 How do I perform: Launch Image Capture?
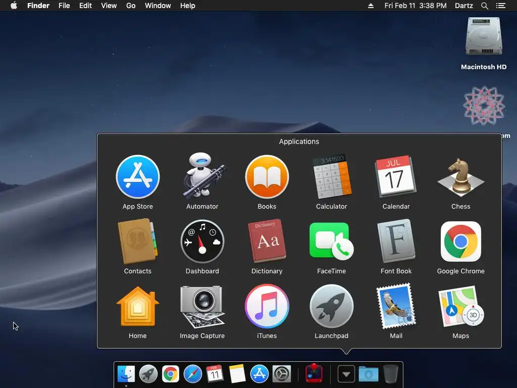click(x=202, y=307)
